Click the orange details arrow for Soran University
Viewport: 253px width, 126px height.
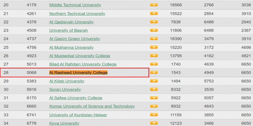pyautogui.click(x=154, y=89)
